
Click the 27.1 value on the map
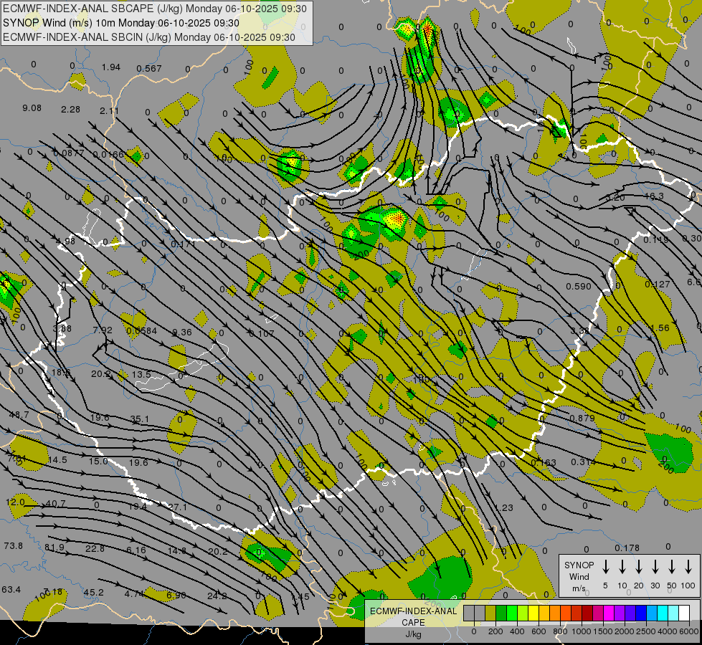coord(177,507)
